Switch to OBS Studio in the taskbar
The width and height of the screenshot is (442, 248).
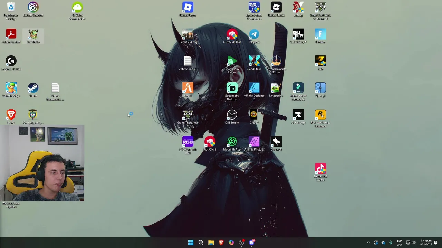241,242
